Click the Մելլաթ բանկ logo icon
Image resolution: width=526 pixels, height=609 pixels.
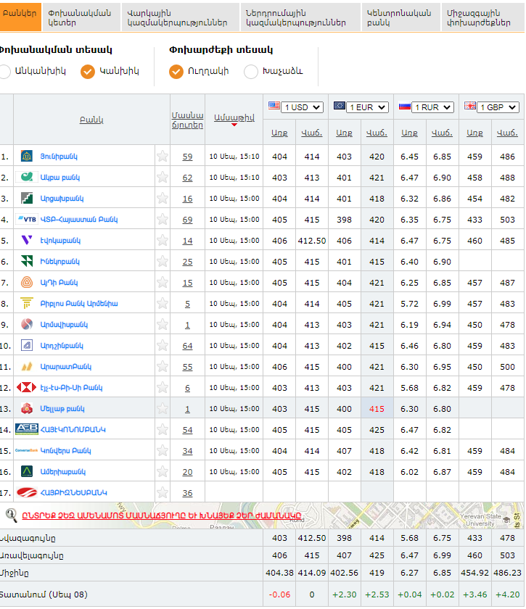26,408
